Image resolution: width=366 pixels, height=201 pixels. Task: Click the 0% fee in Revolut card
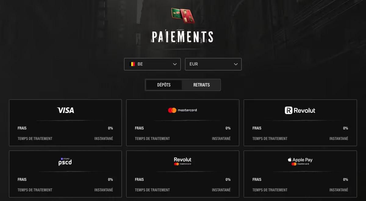346,128
